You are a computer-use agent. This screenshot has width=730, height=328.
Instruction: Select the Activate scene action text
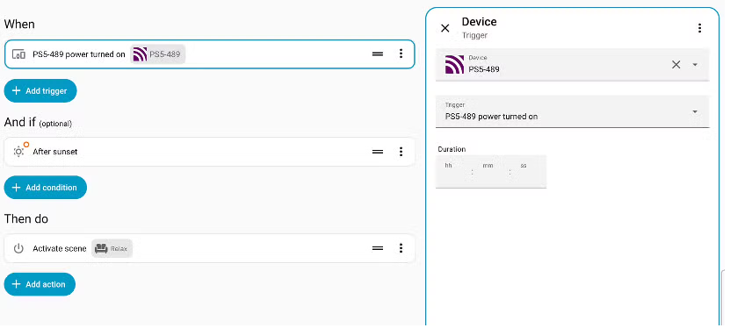click(x=60, y=248)
